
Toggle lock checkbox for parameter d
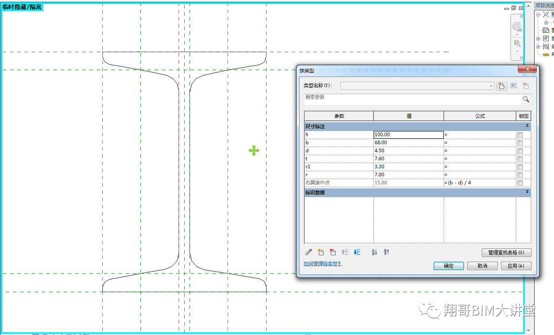520,151
